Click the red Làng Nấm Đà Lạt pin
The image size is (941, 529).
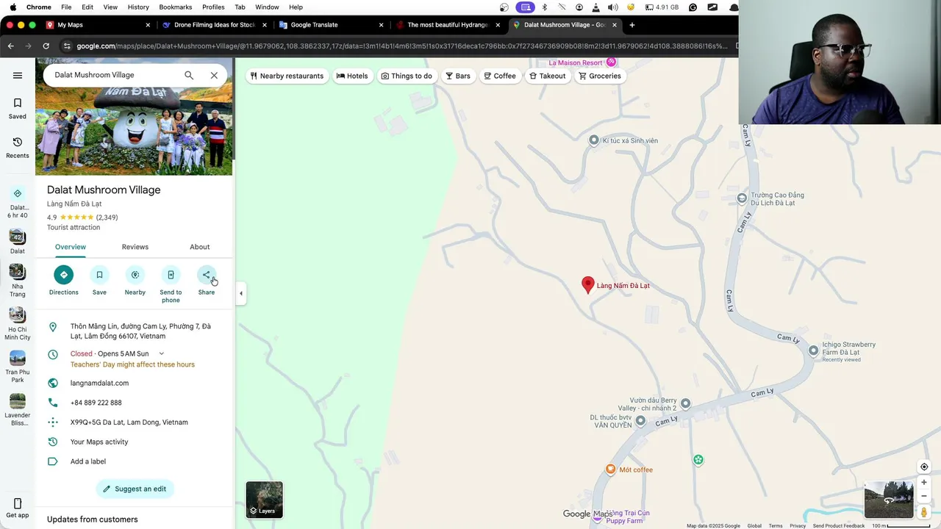[587, 285]
